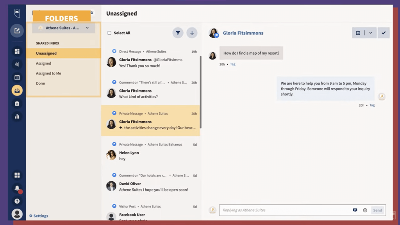This screenshot has width=400, height=225.
Task: Open Gloria Fitsimmons name link in header
Action: tap(243, 33)
